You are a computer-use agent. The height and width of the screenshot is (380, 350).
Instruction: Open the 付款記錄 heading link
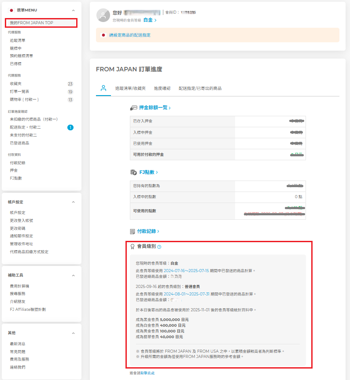148,232
